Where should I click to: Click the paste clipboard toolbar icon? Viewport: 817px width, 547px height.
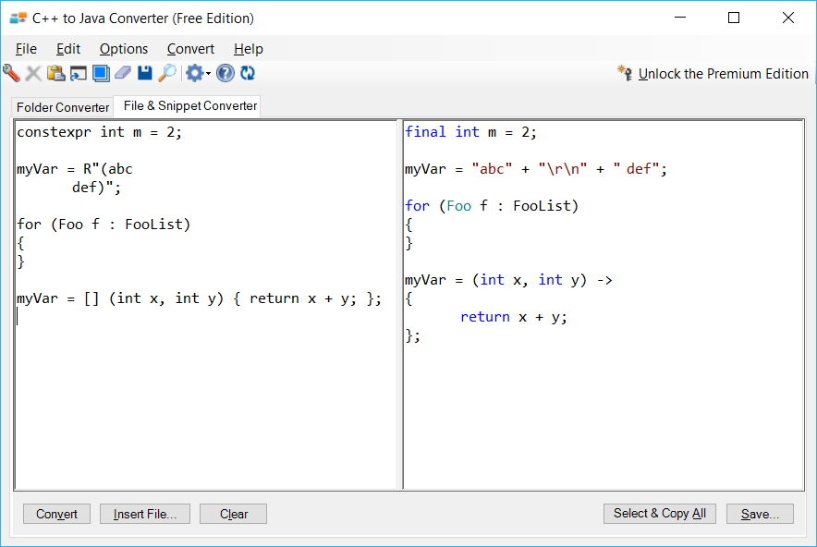pos(56,74)
